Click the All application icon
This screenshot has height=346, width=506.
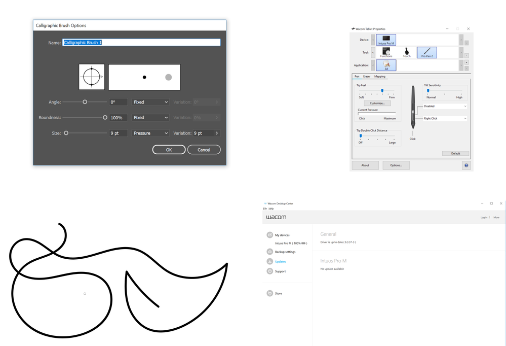tap(385, 65)
